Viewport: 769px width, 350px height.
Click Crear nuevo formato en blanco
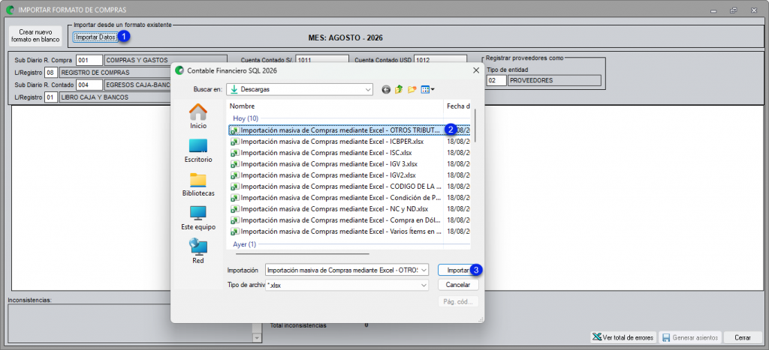click(x=35, y=36)
